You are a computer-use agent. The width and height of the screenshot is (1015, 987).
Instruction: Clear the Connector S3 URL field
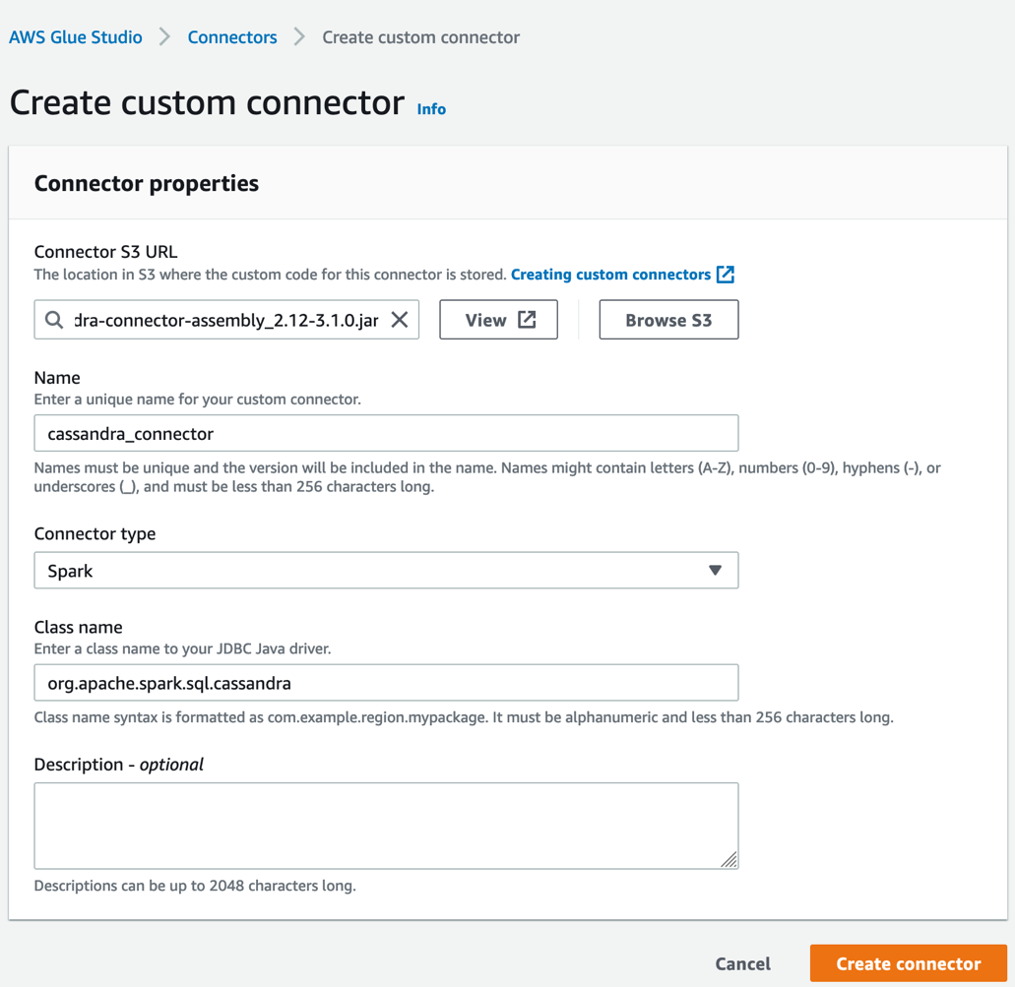(x=400, y=320)
